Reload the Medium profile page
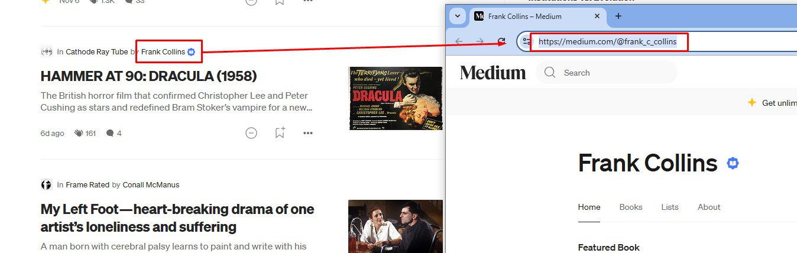The image size is (797, 253). 501,41
